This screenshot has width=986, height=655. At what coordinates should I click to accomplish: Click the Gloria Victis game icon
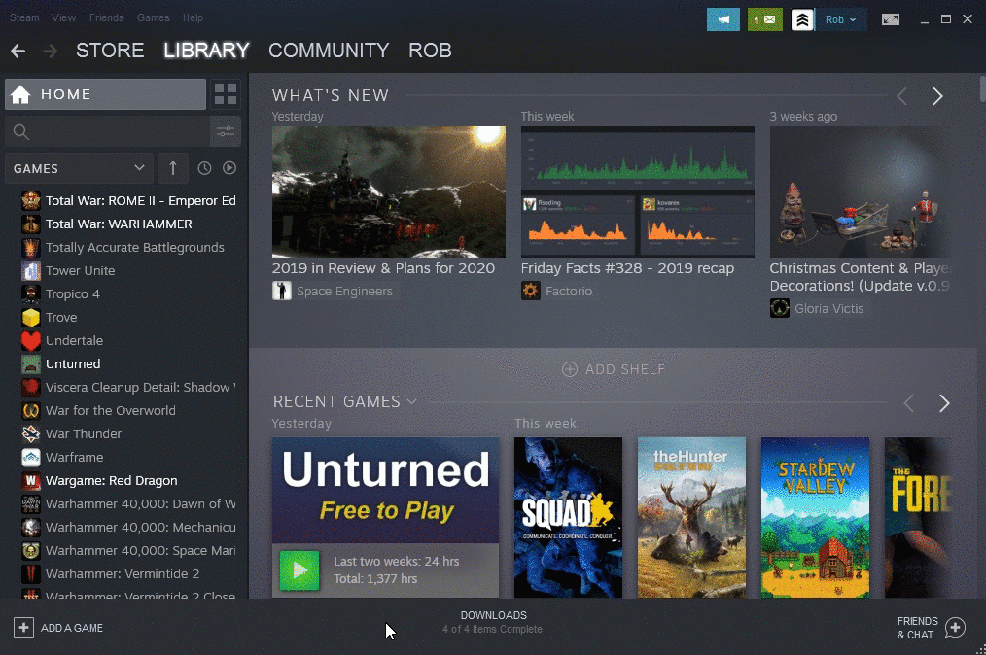tap(780, 308)
